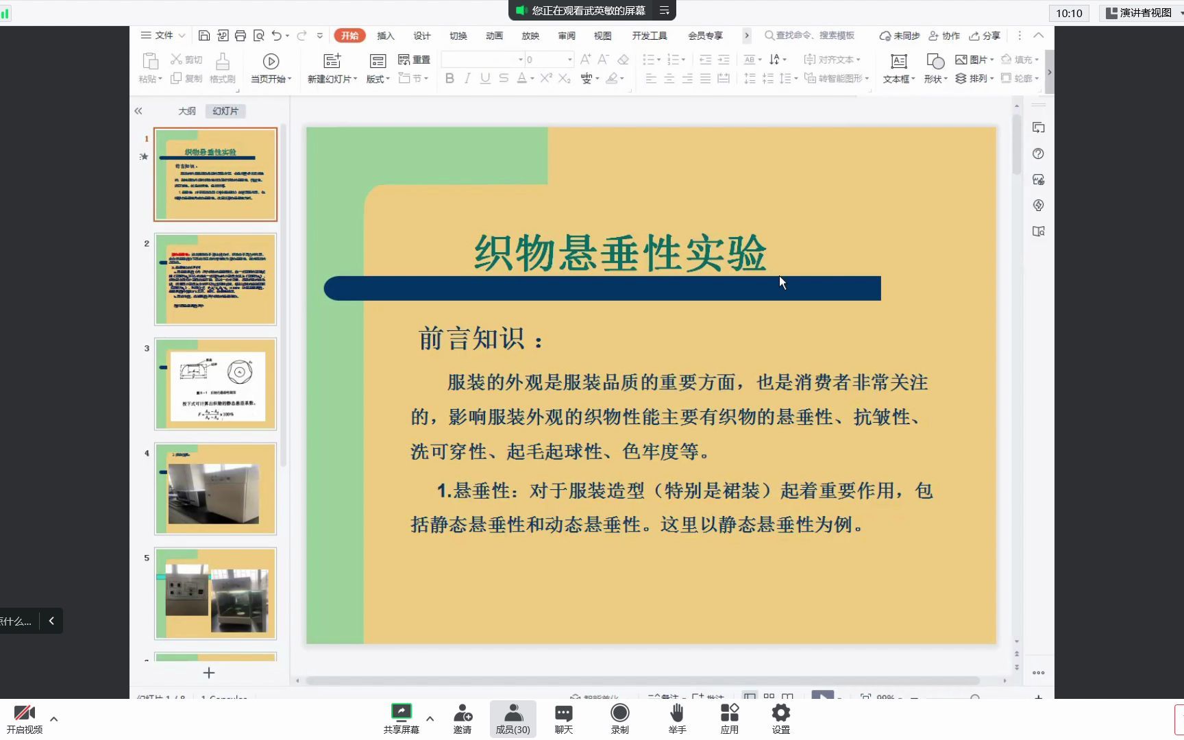1184x740 pixels.
Task: Switch to the Design (设计) tab
Action: (x=422, y=36)
